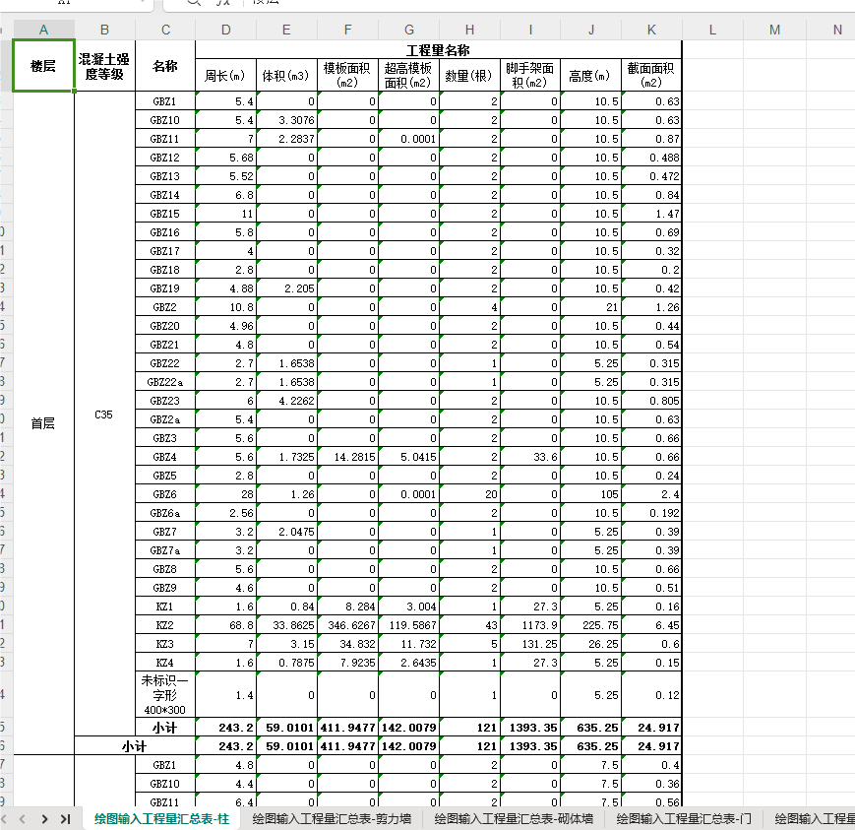Select the volume value 3.3076
This screenshot has width=855, height=830.
(x=286, y=120)
